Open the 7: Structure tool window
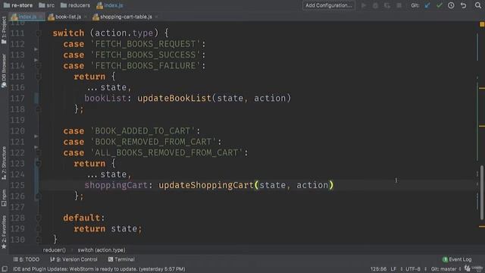The image size is (485, 273). [x=4, y=163]
